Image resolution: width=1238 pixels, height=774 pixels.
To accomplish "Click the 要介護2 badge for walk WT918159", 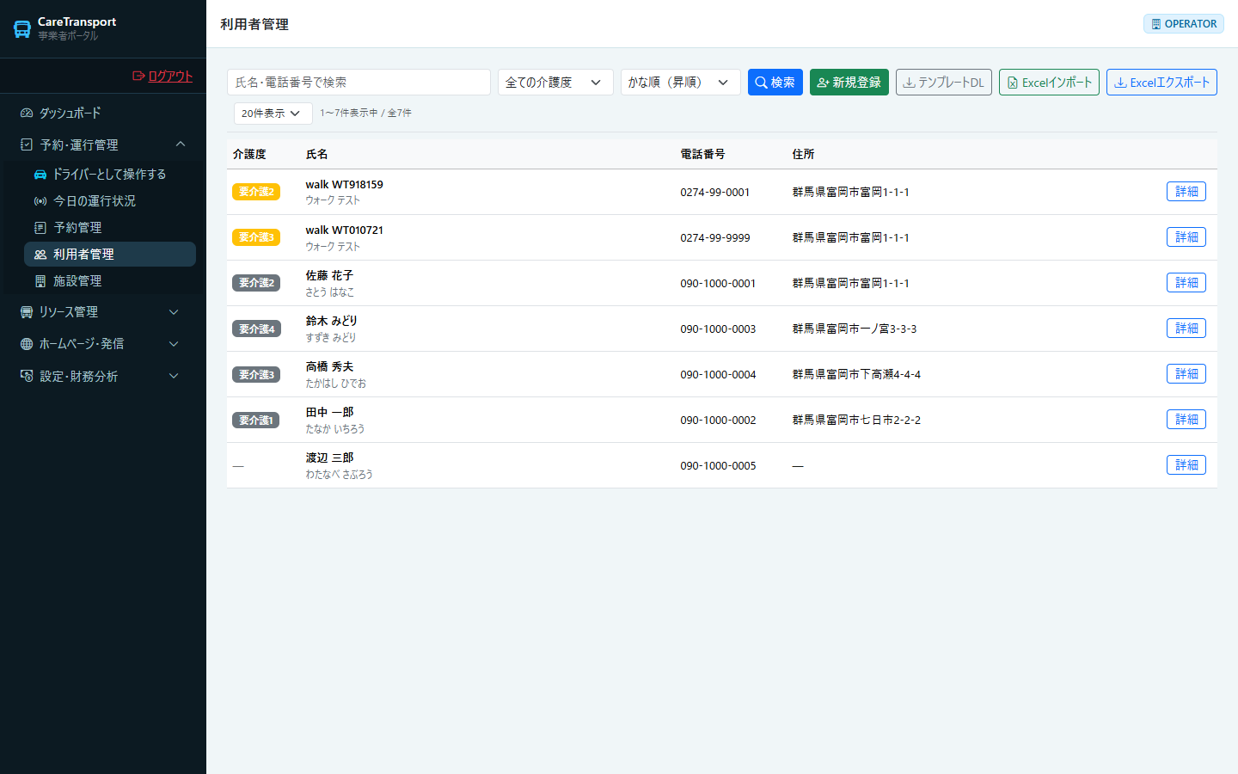I will (x=256, y=192).
